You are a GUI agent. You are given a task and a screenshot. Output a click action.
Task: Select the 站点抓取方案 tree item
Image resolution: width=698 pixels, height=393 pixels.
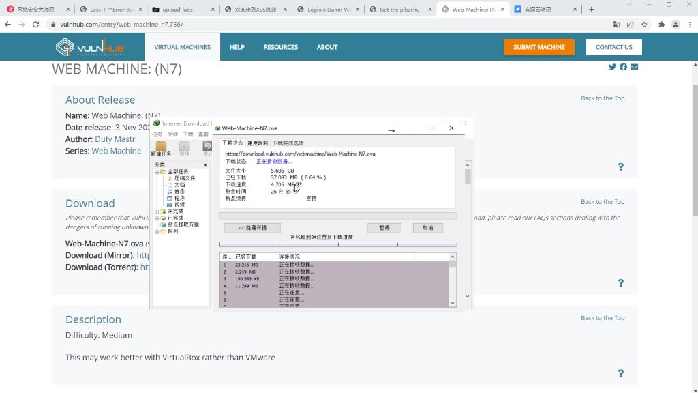pos(183,224)
